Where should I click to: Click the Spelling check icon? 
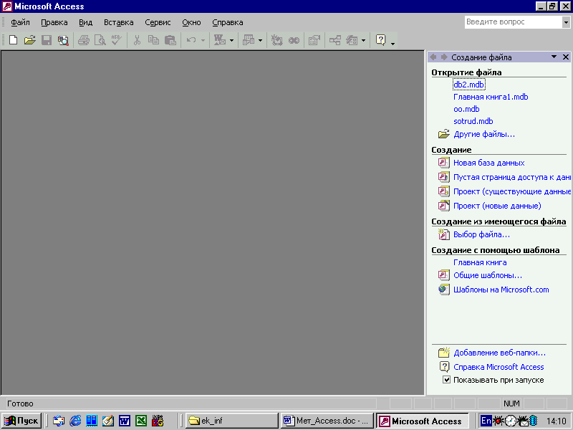tap(116, 40)
